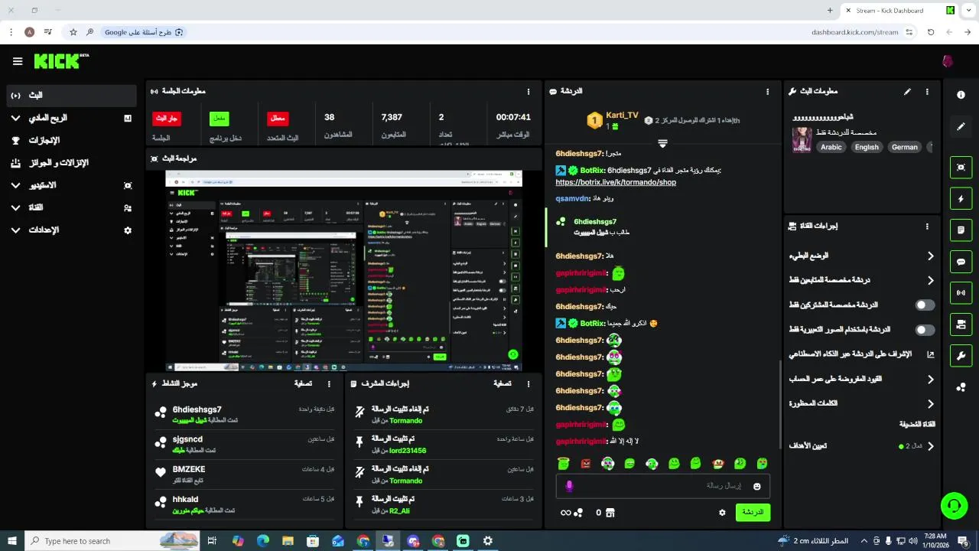
Task: Click the wrench icon in right rail
Action: pyautogui.click(x=961, y=355)
